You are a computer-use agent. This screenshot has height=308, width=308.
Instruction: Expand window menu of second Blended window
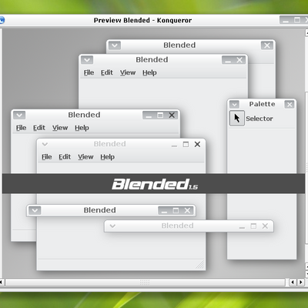click(x=87, y=60)
